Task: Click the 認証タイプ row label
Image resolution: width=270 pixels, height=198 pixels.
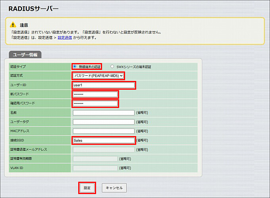Action: coord(18,66)
